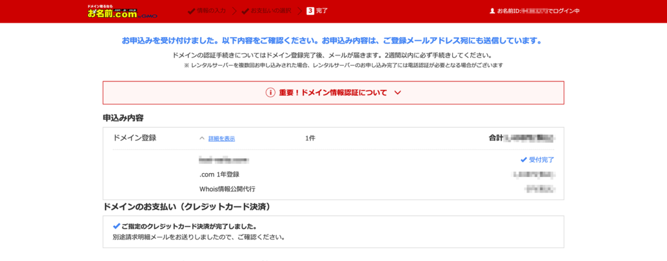Click the credit card payment completed checkmark
The height and width of the screenshot is (261, 667).
[x=117, y=227]
